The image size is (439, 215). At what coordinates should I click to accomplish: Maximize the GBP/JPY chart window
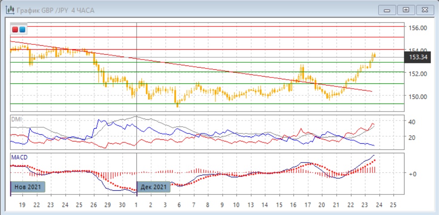(406, 10)
